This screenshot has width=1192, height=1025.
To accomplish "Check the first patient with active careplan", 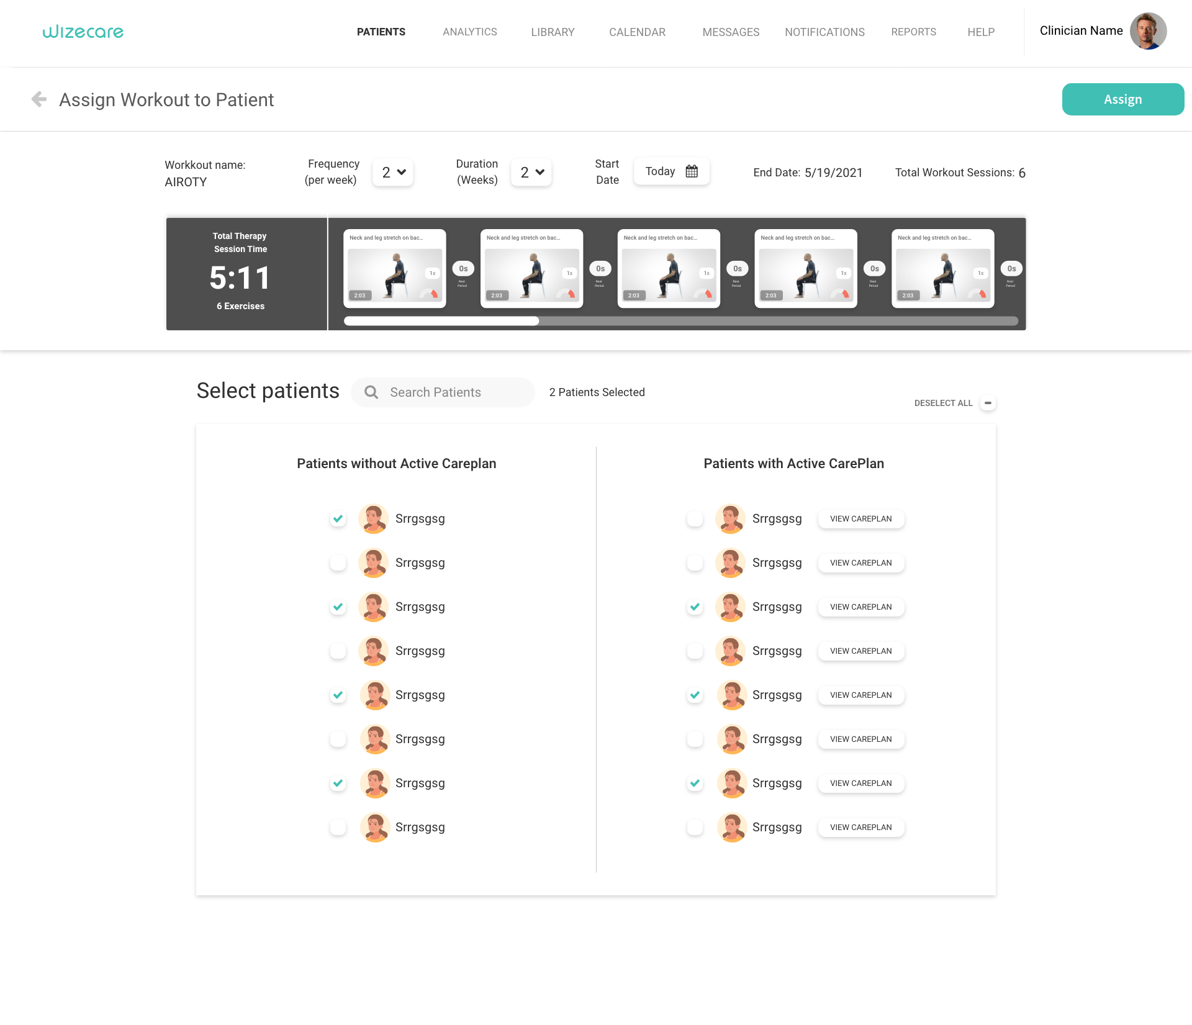I will click(x=695, y=518).
